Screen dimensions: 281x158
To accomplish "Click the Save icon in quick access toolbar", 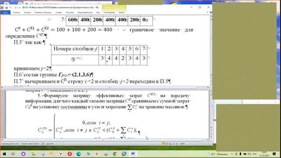I will 6,7.
